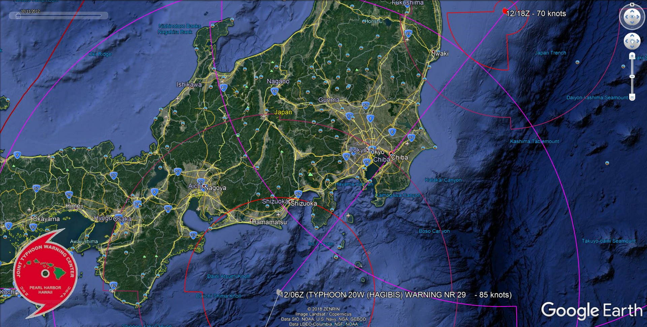Zoom in using the plus button

click(x=632, y=56)
